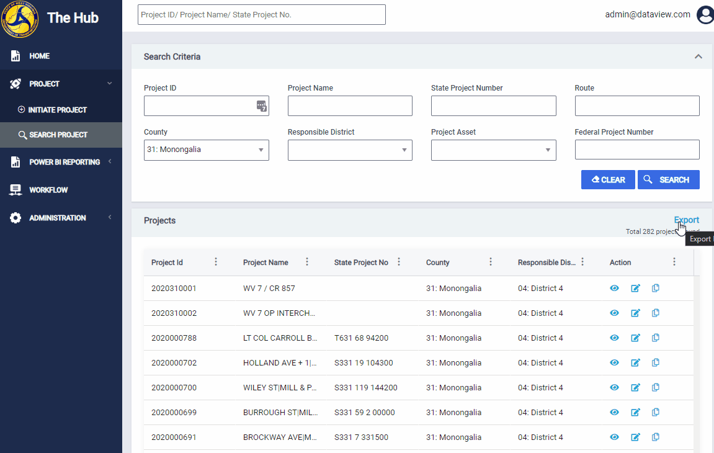Open Project Id column options menu

click(216, 262)
